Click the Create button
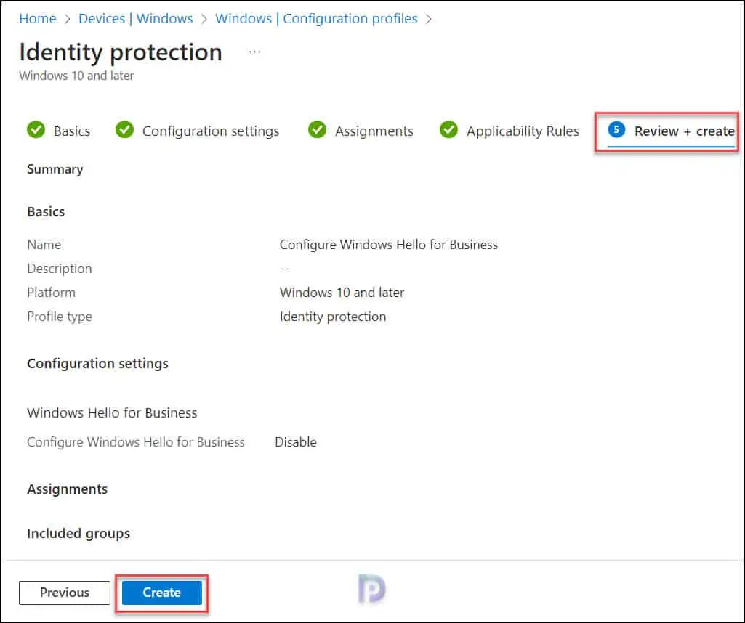 161,593
